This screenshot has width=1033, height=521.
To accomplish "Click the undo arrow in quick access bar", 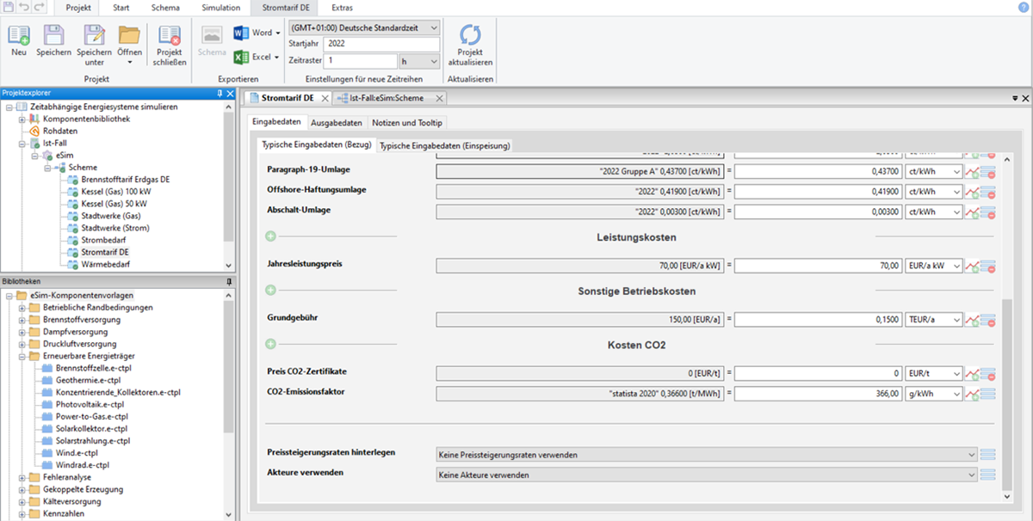I will (25, 7).
